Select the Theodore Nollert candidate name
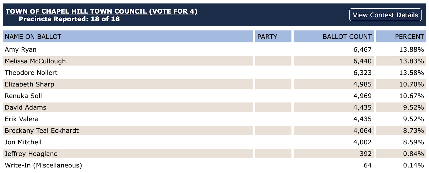 [x=31, y=73]
